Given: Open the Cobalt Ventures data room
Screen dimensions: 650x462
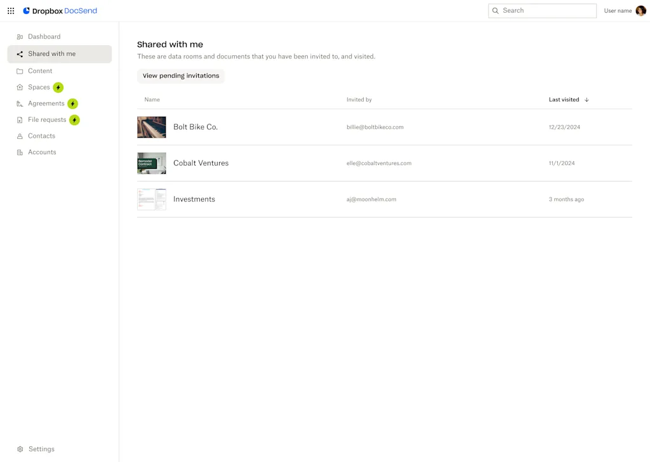Looking at the screenshot, I should [x=201, y=163].
